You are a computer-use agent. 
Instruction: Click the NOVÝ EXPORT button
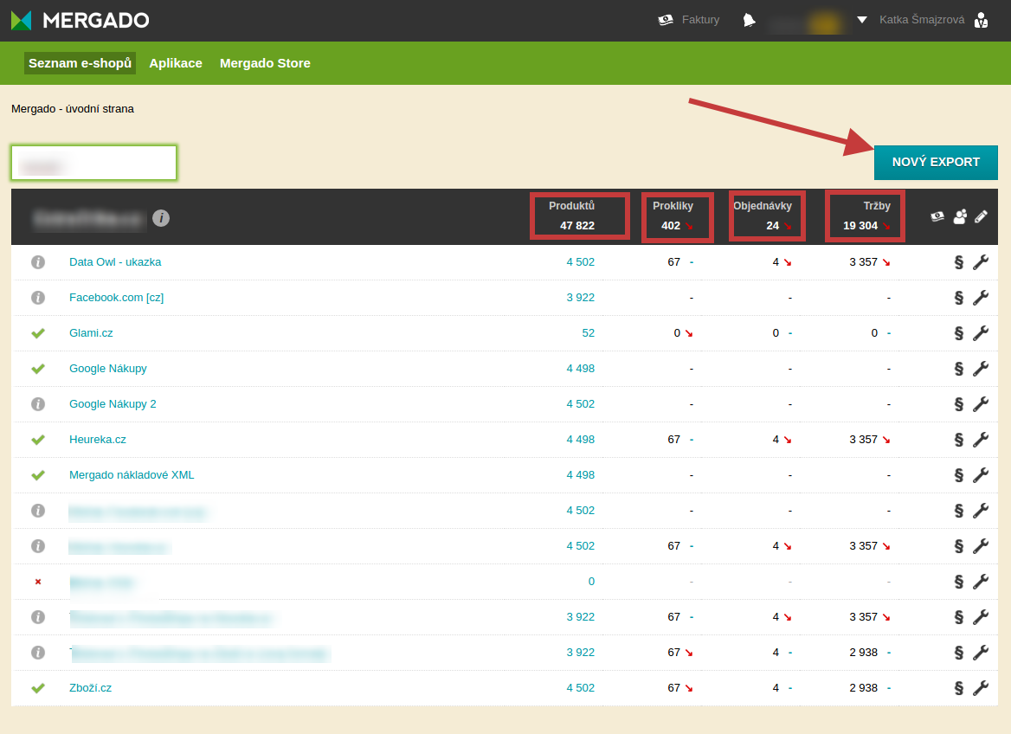tap(936, 163)
